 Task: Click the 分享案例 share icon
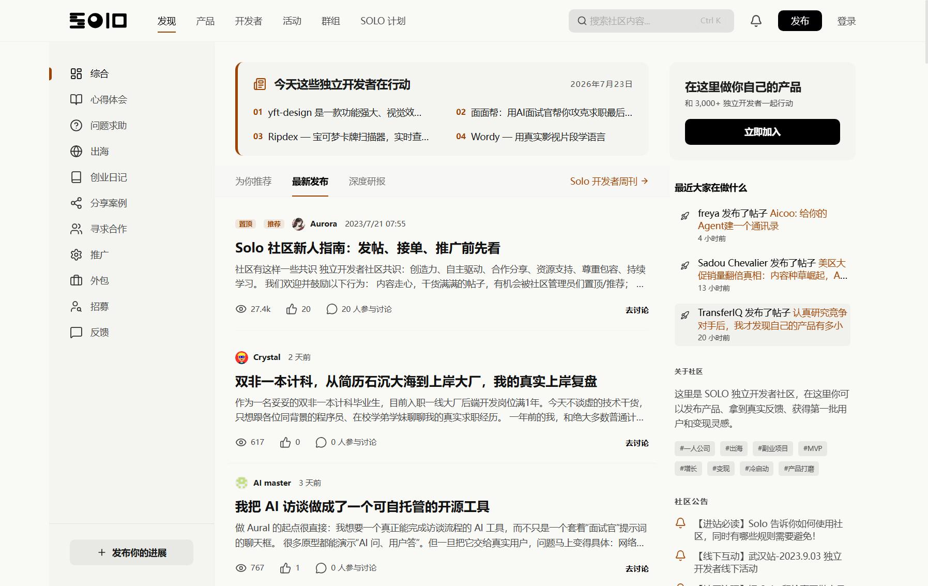[x=76, y=203]
